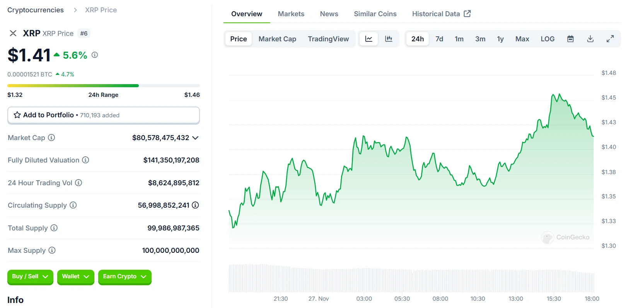Open the Similar Coins tab
This screenshot has height=308, width=633.
pos(375,14)
